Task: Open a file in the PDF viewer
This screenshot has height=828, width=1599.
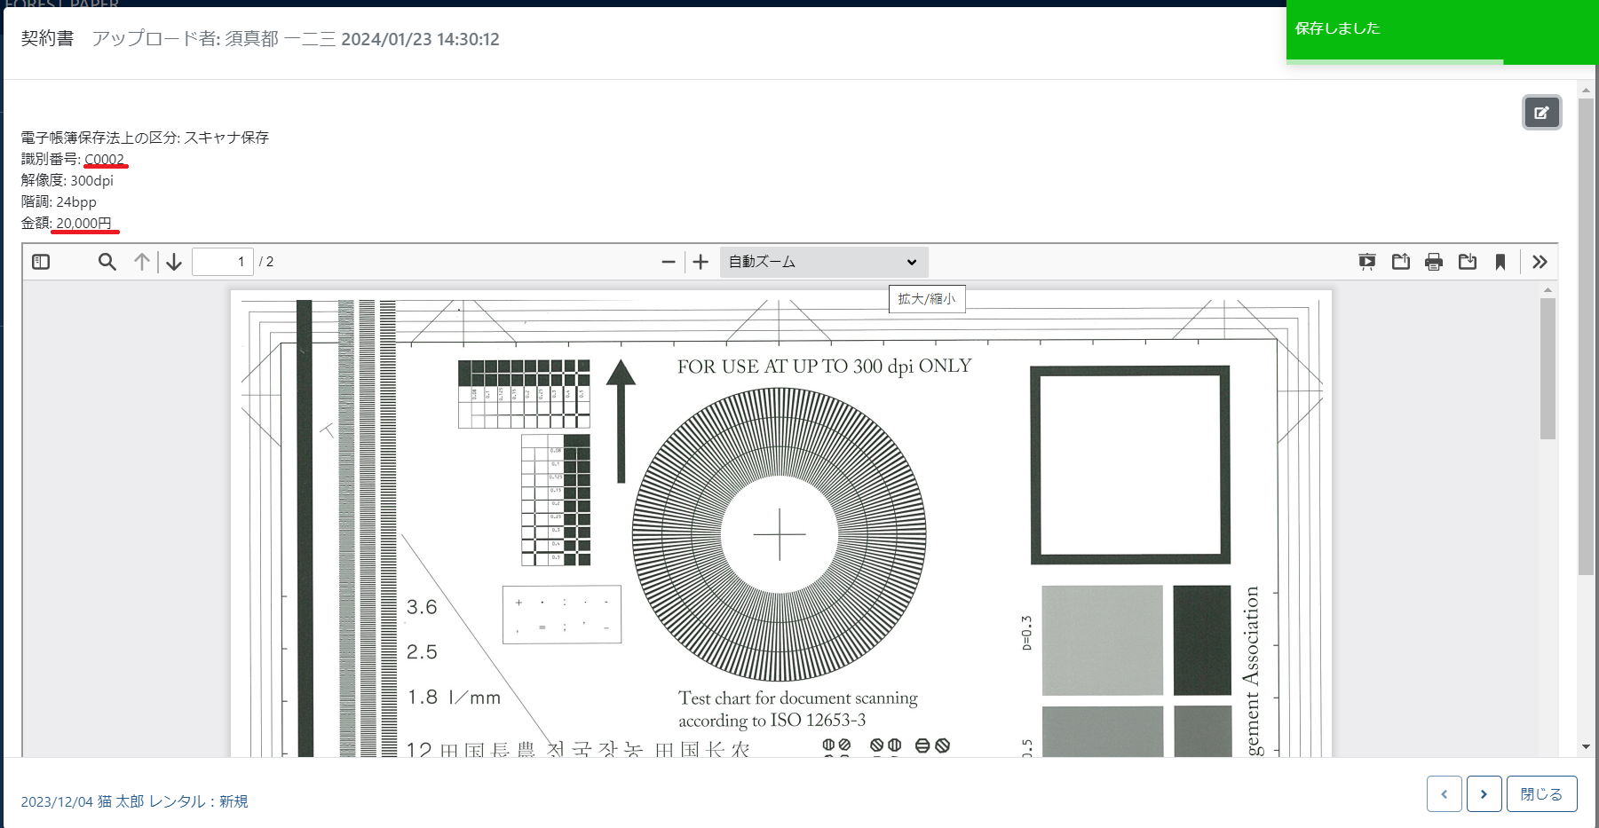Action: (1401, 262)
